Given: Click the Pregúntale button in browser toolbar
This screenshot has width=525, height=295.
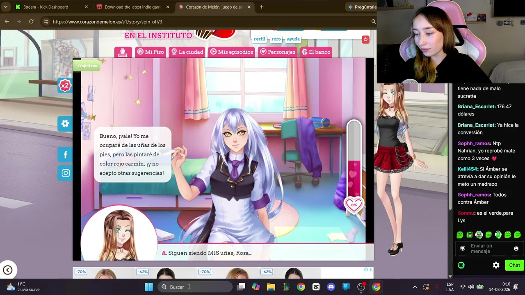Looking at the screenshot, I should [x=362, y=7].
